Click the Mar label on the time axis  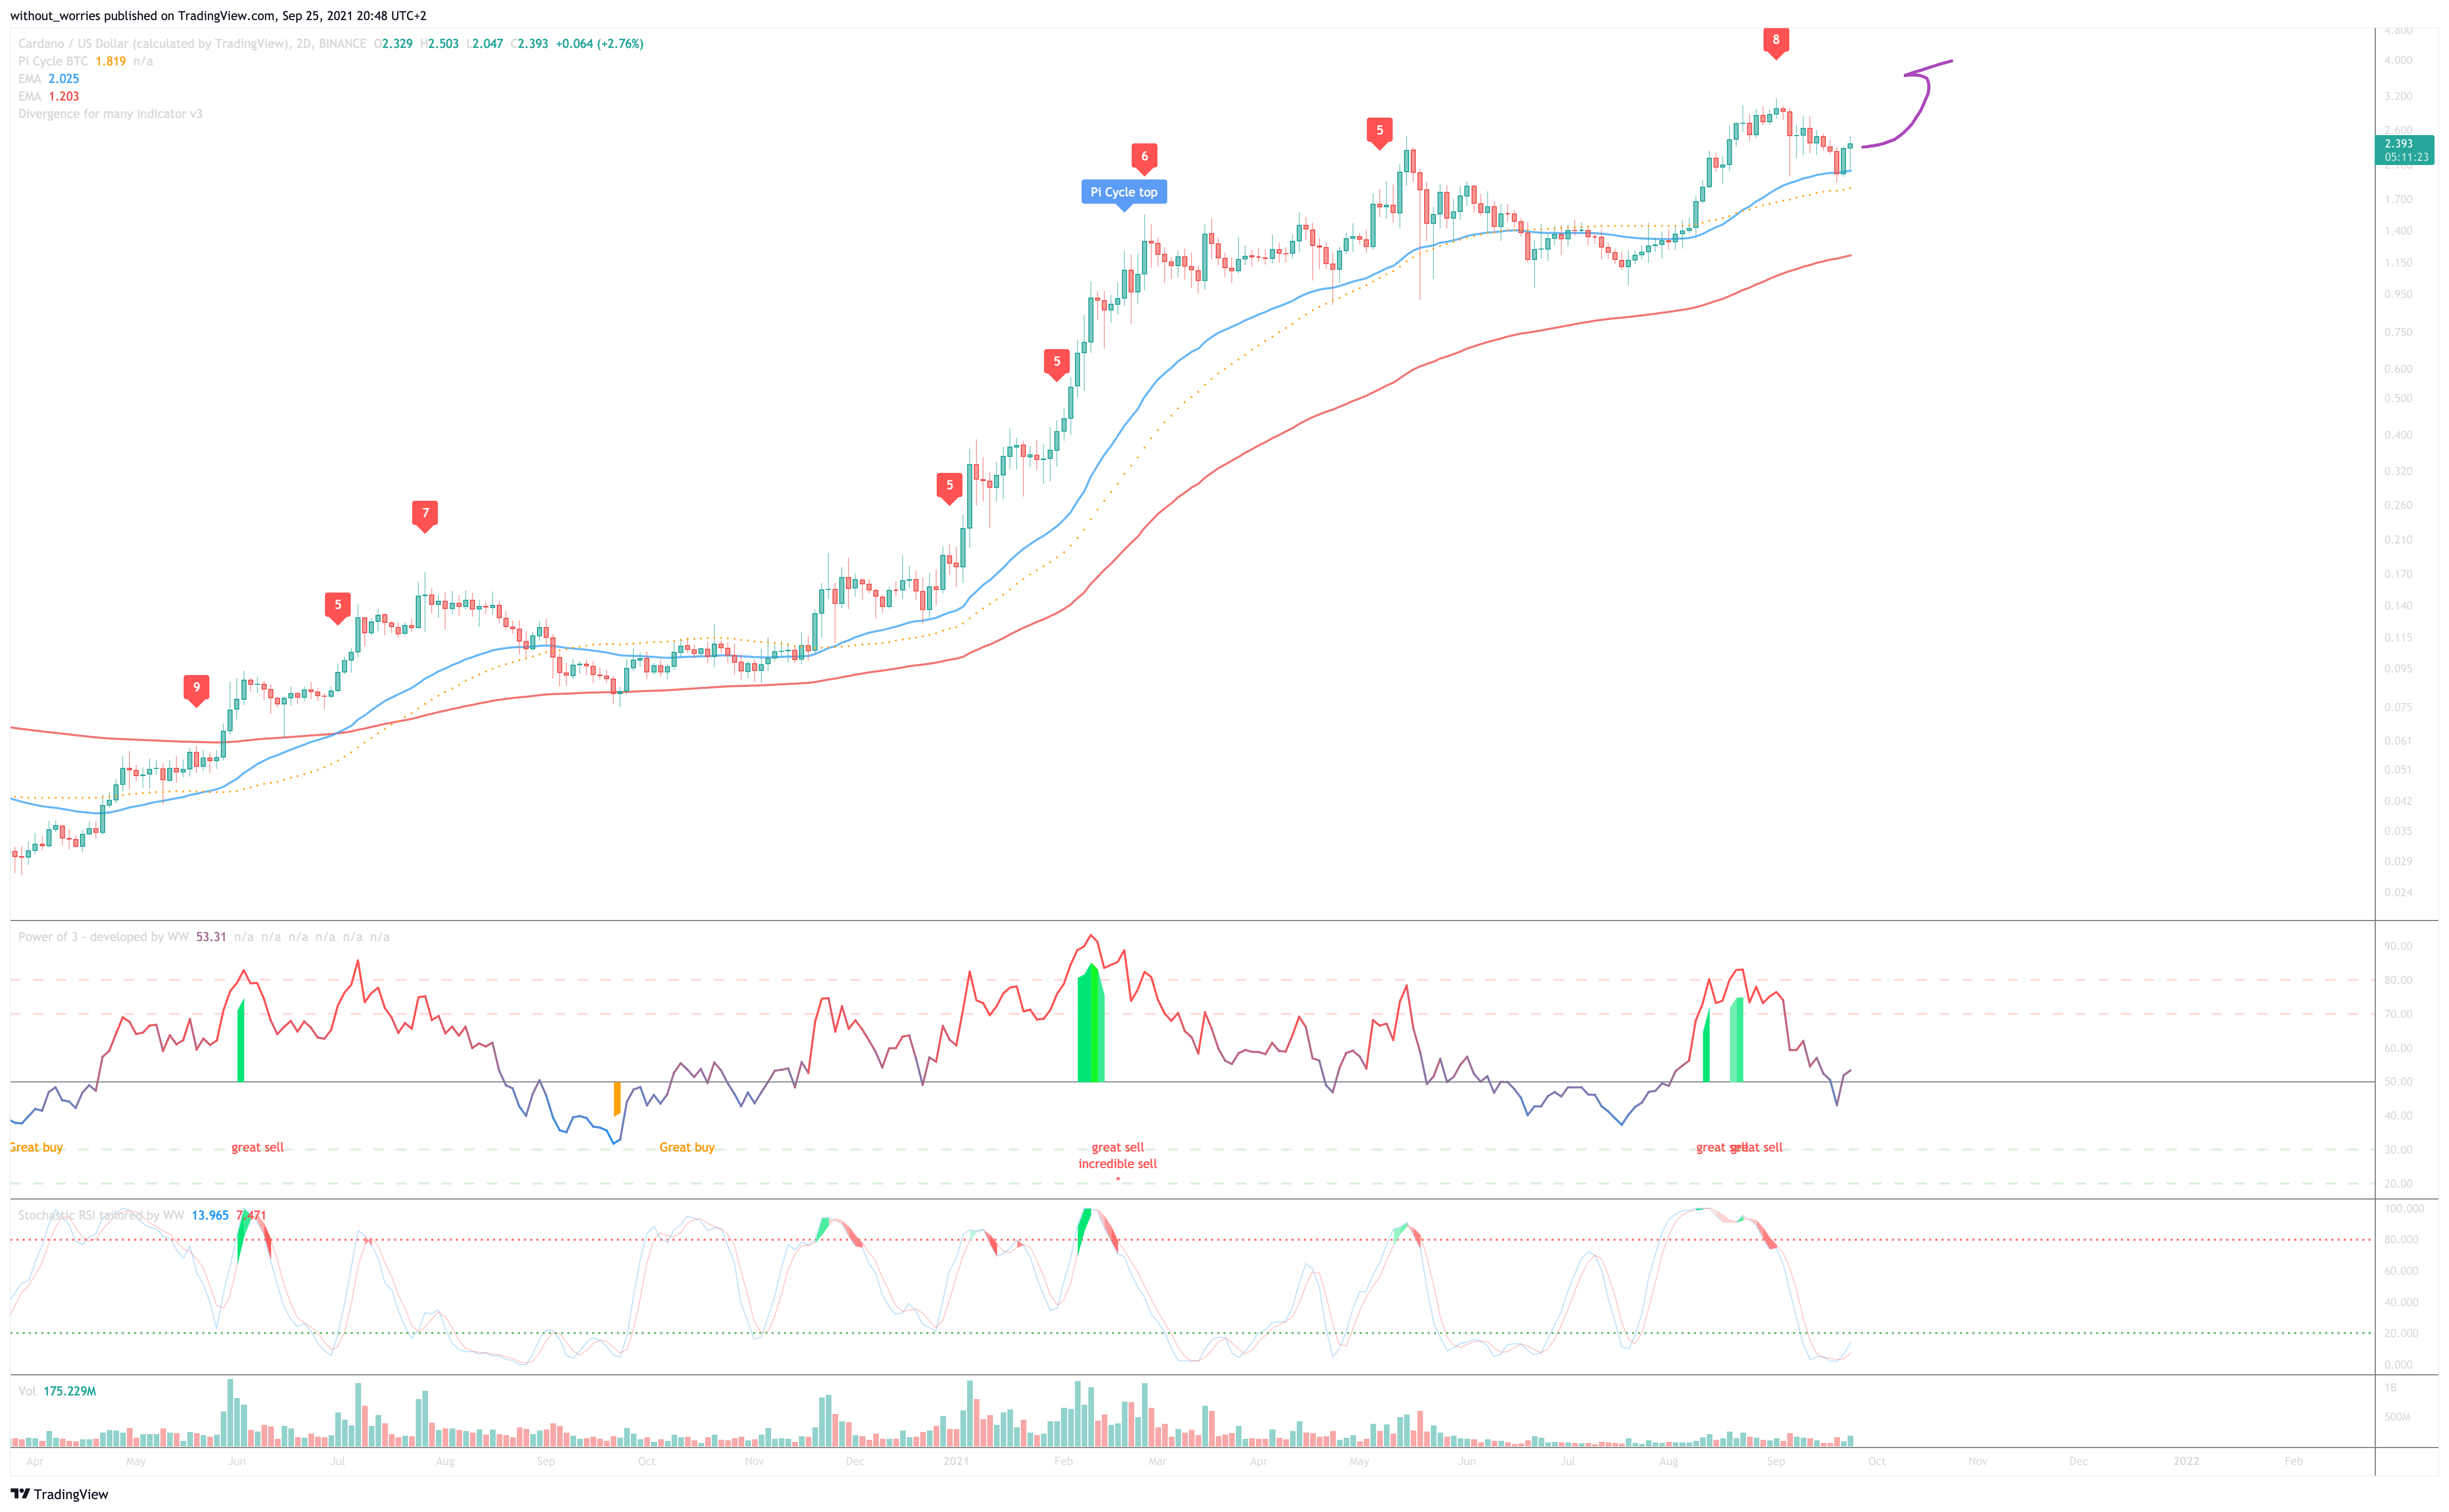pyautogui.click(x=1157, y=1462)
